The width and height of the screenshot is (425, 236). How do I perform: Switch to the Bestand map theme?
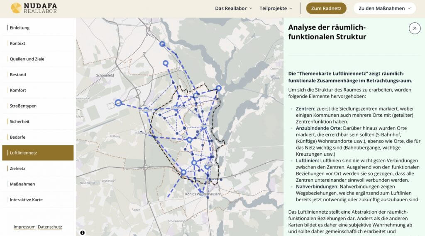tap(18, 75)
